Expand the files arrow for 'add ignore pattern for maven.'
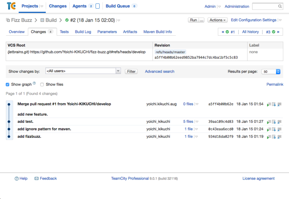 point(196,129)
